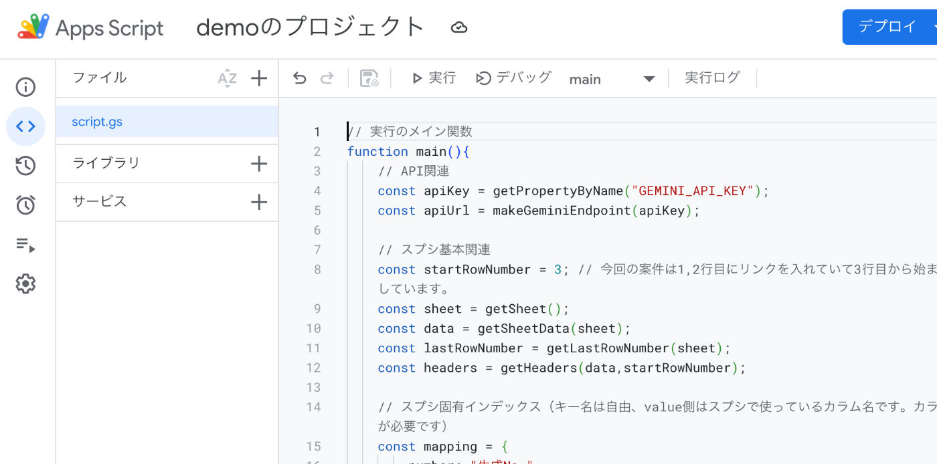Click the ファイル header label
The image size is (937, 464).
pyautogui.click(x=100, y=78)
